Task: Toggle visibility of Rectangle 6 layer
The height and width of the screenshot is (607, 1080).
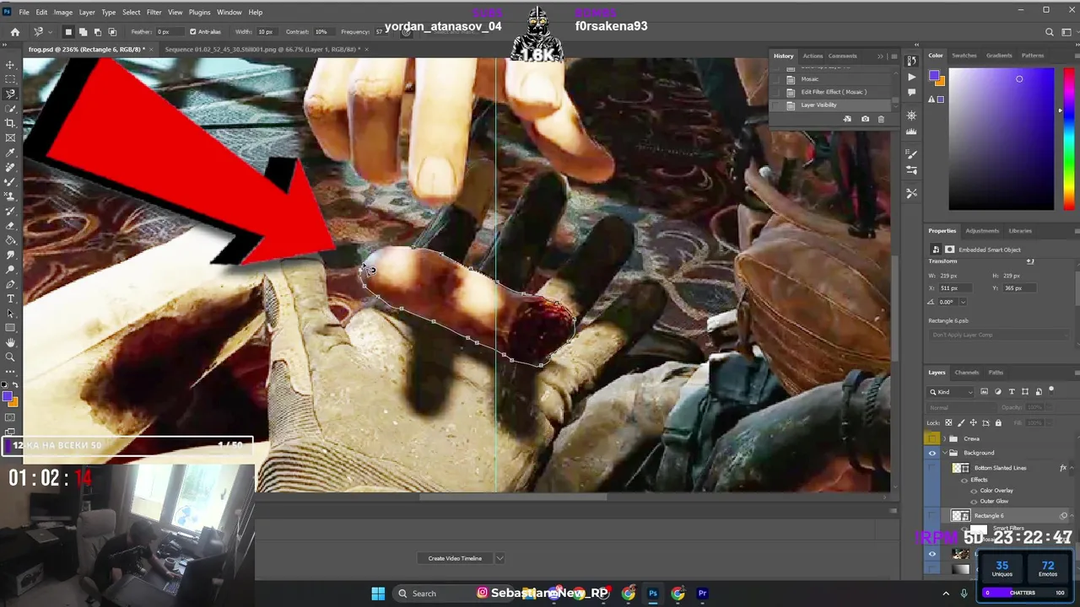Action: tap(932, 515)
